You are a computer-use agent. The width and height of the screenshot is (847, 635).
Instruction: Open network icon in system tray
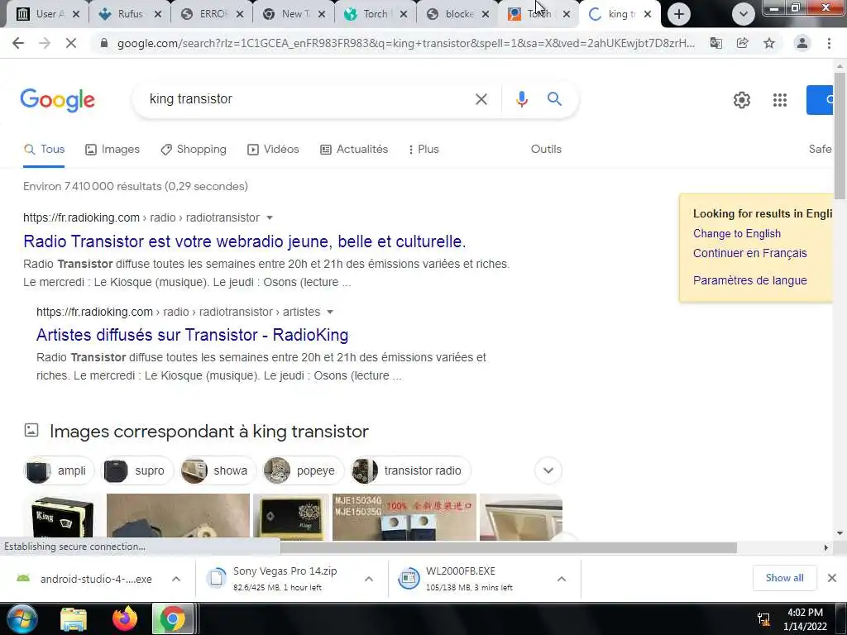[763, 618]
